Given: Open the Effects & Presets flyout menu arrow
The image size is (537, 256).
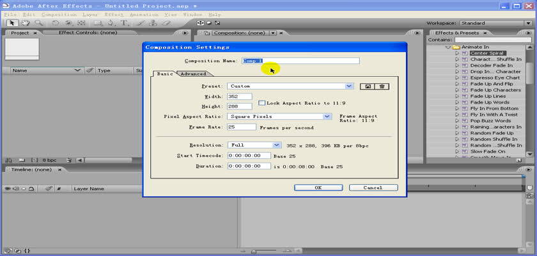Looking at the screenshot, I should (x=528, y=33).
